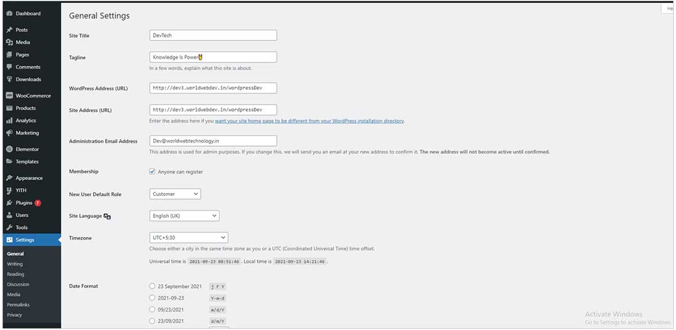
Task: Click the Pages icon in sidebar
Action: tap(9, 55)
